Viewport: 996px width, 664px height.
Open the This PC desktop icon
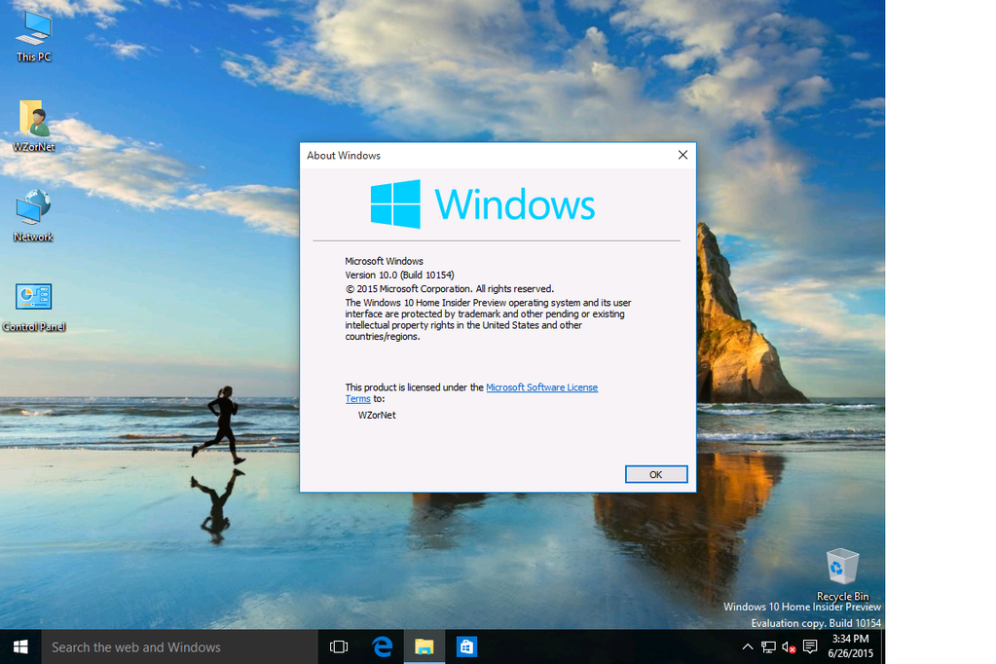34,36
